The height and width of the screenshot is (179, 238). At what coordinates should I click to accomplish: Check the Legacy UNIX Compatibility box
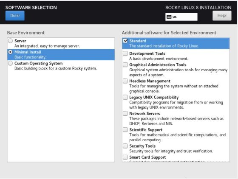(125, 97)
